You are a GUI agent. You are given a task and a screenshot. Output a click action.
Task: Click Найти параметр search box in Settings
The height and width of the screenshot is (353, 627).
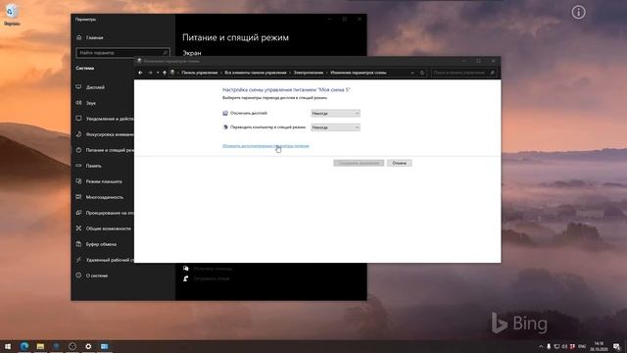coord(122,53)
